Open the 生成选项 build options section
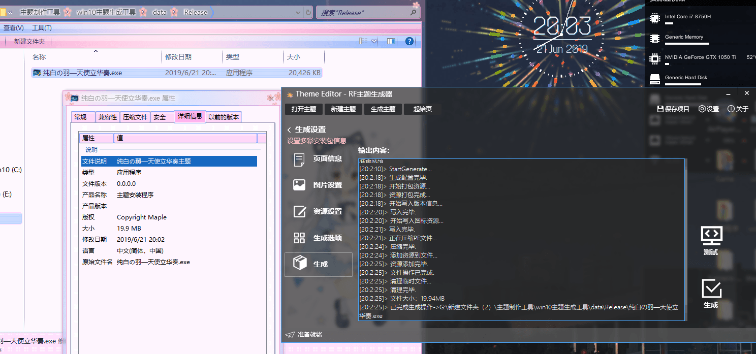The height and width of the screenshot is (354, 756). coord(319,238)
